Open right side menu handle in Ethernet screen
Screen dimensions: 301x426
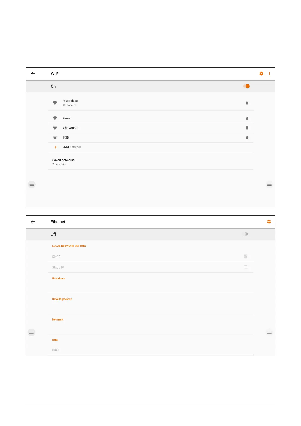pyautogui.click(x=269, y=332)
